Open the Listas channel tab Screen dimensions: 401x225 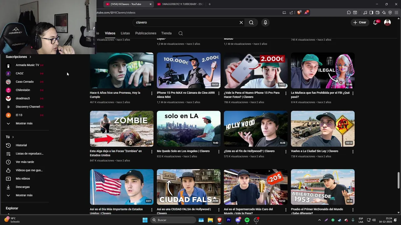[x=125, y=33]
